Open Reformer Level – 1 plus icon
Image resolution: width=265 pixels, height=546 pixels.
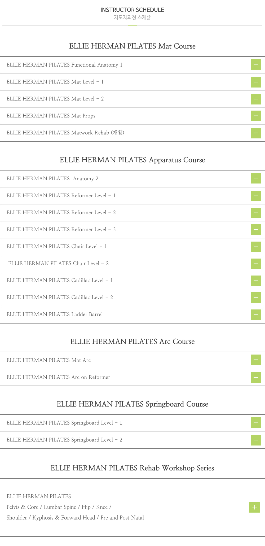click(256, 196)
